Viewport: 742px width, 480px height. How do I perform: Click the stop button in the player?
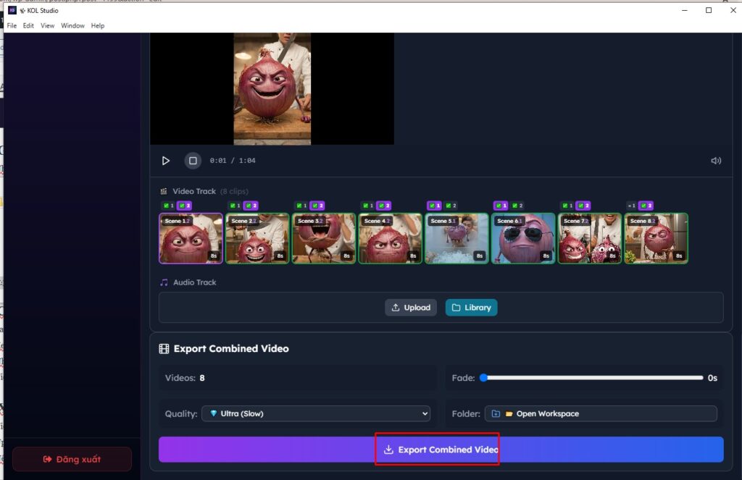pyautogui.click(x=193, y=161)
